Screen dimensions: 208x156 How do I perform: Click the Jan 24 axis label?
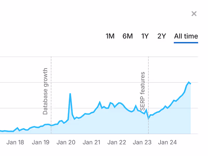(167, 142)
